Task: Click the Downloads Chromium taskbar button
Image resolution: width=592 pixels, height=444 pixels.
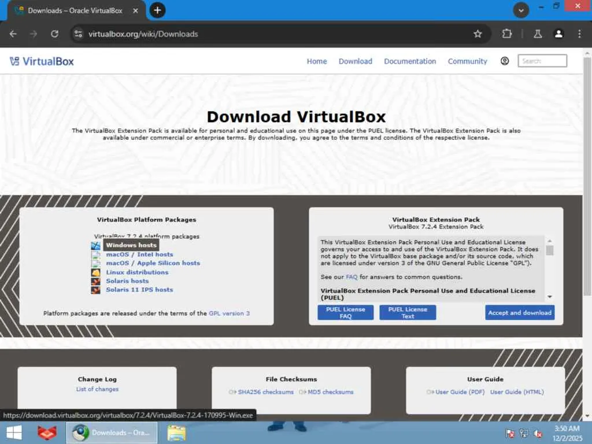Action: [x=112, y=432]
